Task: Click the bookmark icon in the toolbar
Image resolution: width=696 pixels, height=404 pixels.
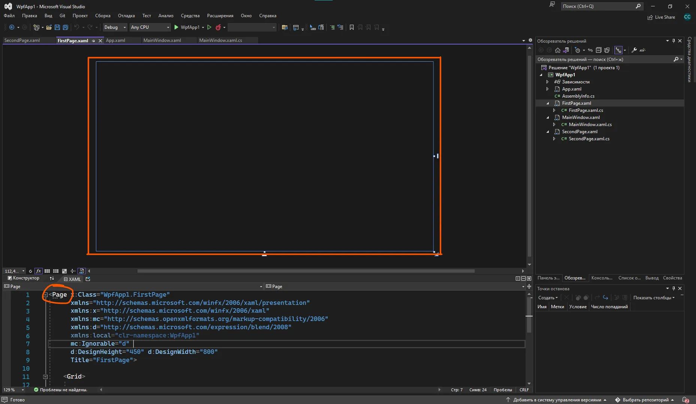Action: click(x=351, y=27)
